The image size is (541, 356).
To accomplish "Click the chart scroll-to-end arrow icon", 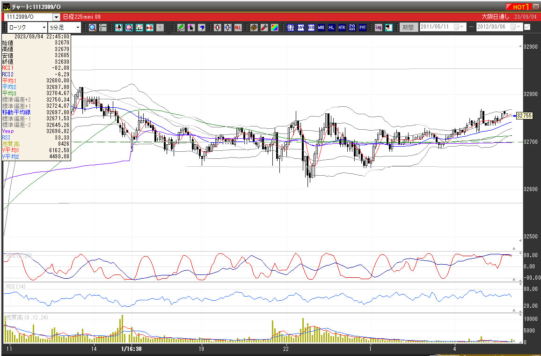I will tap(389, 28).
